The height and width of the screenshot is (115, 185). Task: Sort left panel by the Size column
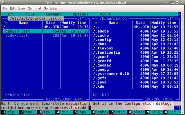coord(50,23)
